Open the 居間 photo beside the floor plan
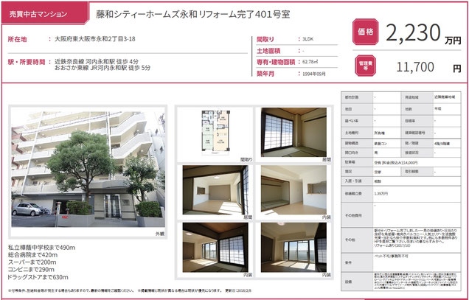 293,132
